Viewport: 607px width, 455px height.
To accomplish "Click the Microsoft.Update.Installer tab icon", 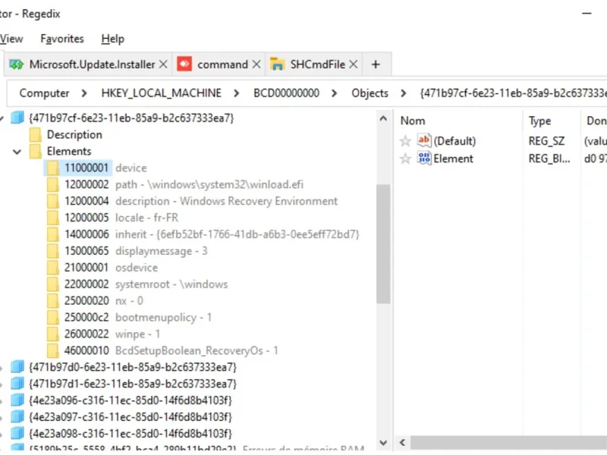I will click(x=16, y=64).
